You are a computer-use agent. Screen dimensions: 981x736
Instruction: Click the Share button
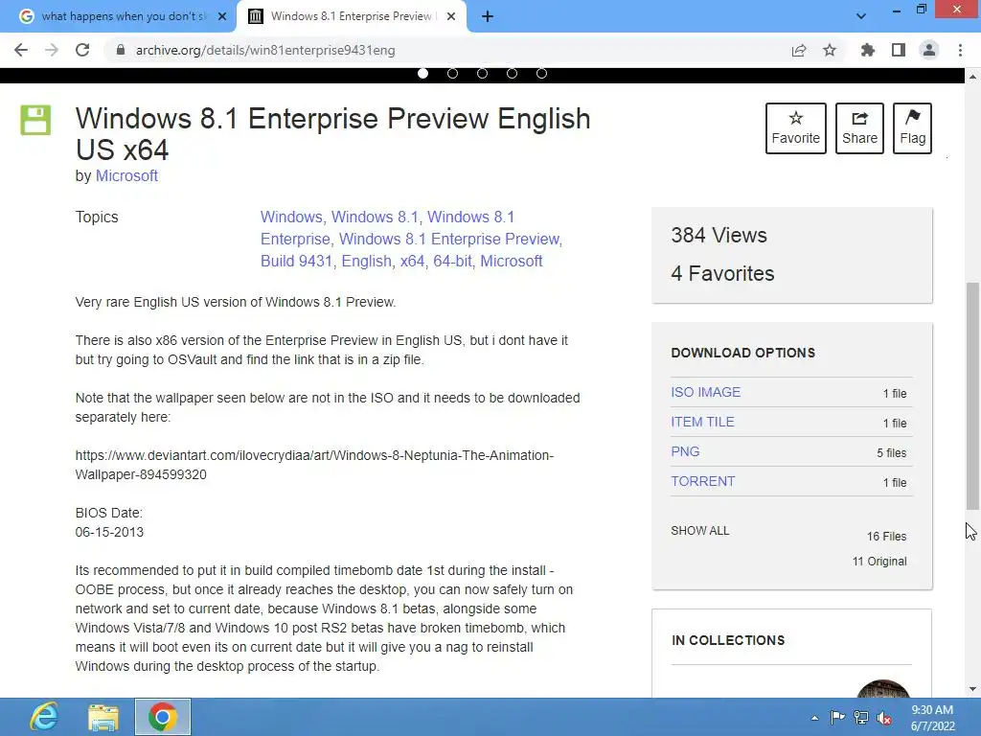[859, 128]
